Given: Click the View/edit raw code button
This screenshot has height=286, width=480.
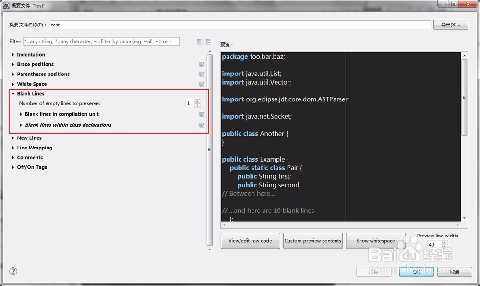Looking at the screenshot, I should pyautogui.click(x=251, y=241).
